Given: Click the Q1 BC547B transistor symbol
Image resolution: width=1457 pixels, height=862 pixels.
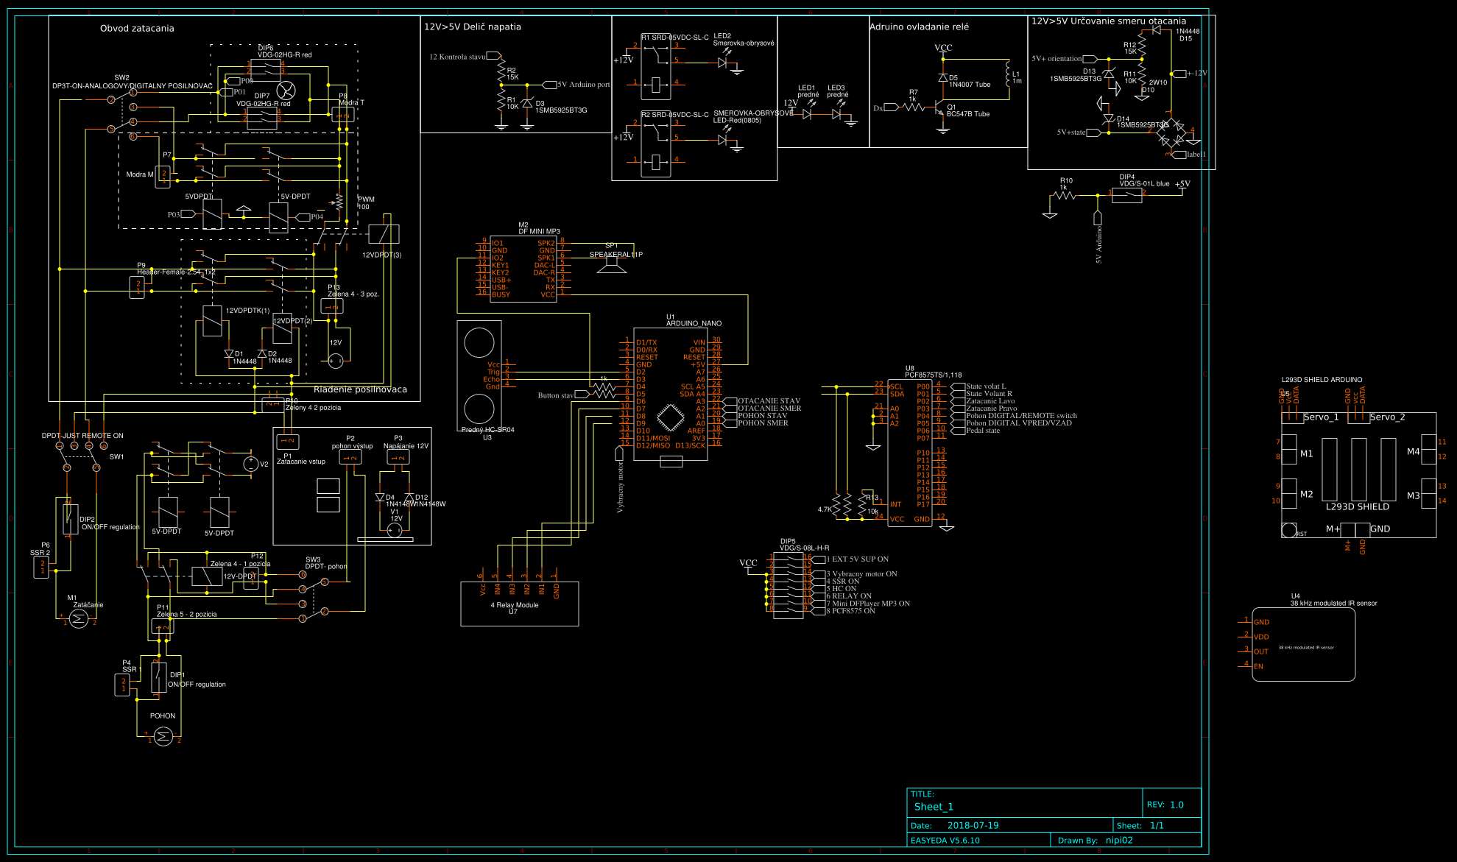Looking at the screenshot, I should point(939,108).
